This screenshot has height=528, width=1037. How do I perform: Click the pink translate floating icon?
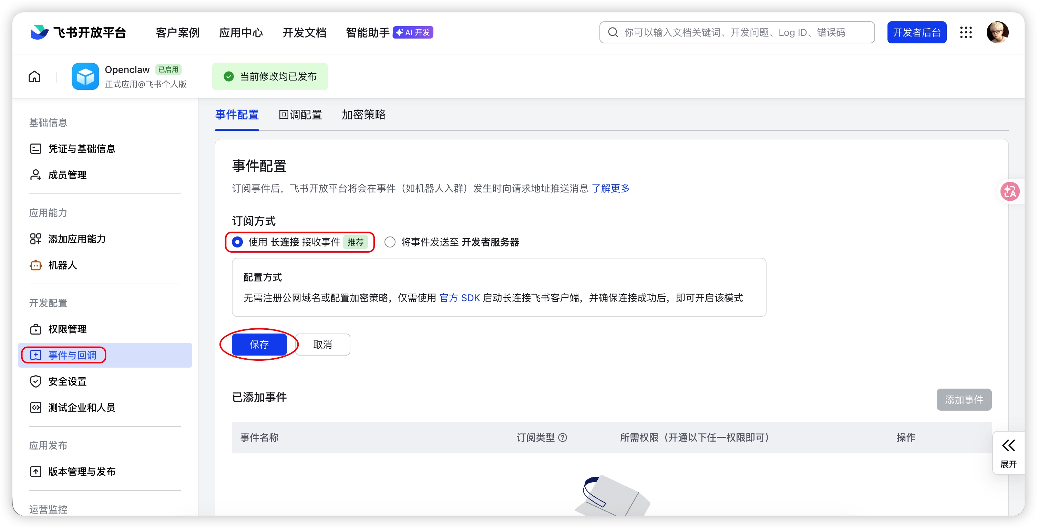1010,191
